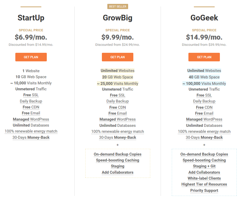Click the BEST SELLER badge

coord(118,6)
